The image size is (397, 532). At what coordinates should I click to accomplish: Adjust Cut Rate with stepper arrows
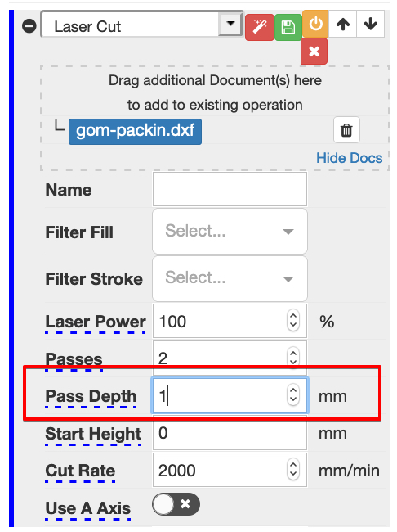tap(293, 470)
